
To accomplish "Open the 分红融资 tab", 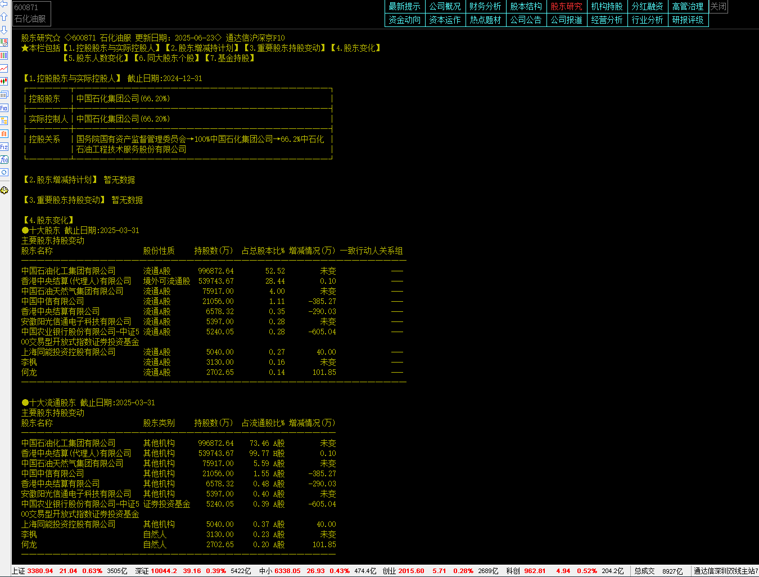I will click(x=648, y=7).
